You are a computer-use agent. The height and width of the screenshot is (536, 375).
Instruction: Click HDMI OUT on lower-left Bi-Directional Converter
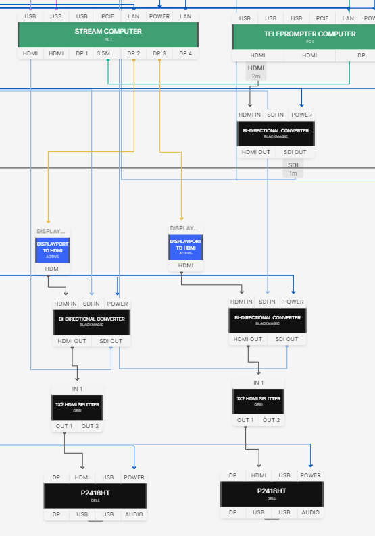tap(72, 341)
